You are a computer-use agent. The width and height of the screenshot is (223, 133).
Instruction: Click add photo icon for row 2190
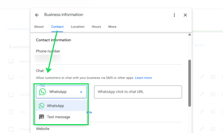point(213,129)
